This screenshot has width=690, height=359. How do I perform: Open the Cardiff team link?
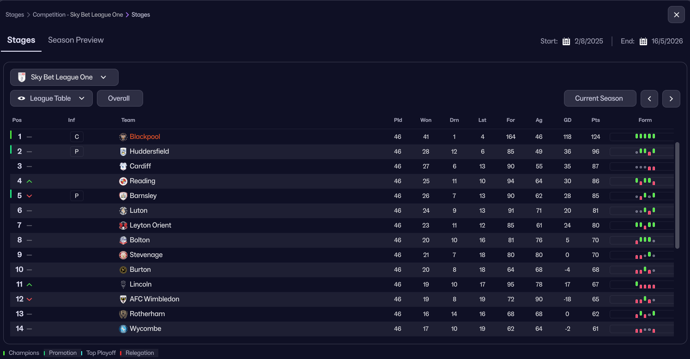(x=140, y=167)
